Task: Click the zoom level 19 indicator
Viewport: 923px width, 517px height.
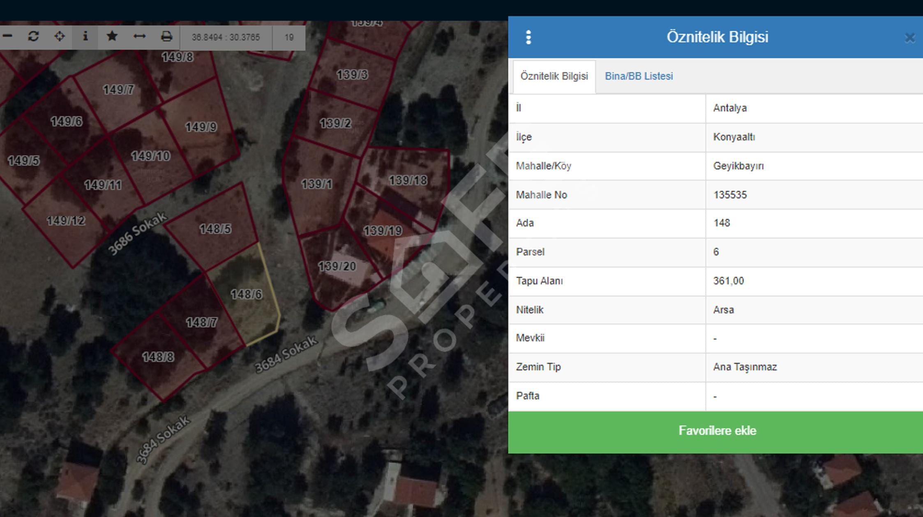Action: tap(289, 38)
